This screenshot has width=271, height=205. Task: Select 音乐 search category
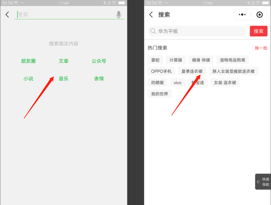click(64, 79)
